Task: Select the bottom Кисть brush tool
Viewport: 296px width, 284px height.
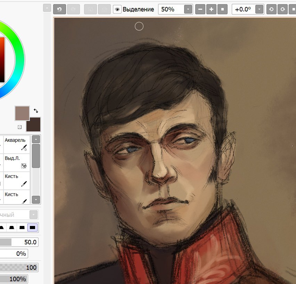Action: [17, 197]
